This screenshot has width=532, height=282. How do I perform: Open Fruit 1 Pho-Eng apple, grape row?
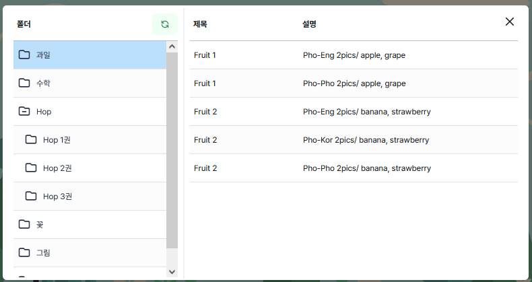(354, 55)
